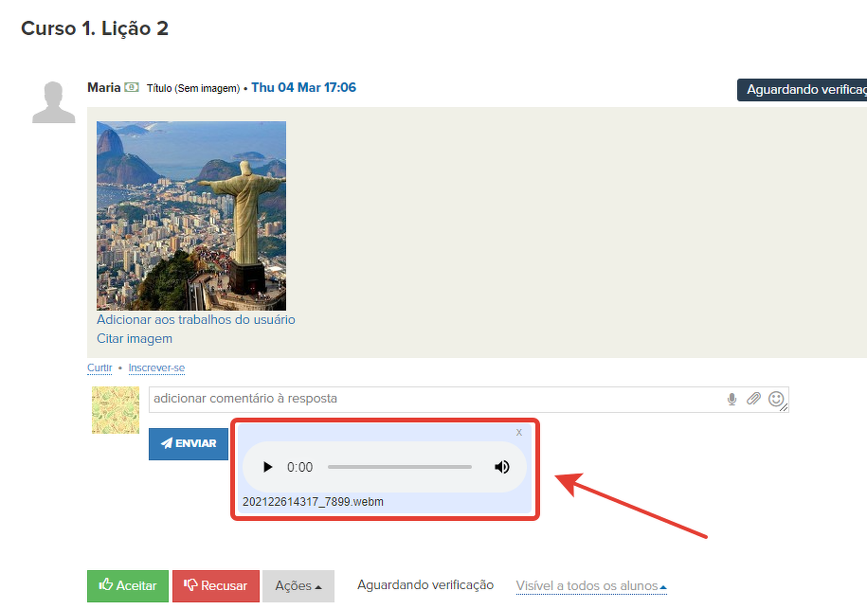Focus the adicionar comentário à resposta field
Screen dimensions: 867x609
tap(434, 400)
